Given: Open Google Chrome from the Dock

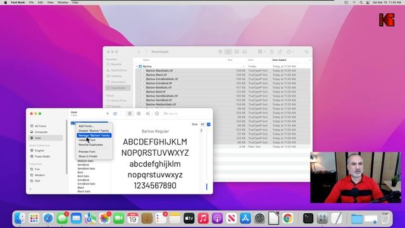Looking at the screenshot, I should tap(287, 218).
